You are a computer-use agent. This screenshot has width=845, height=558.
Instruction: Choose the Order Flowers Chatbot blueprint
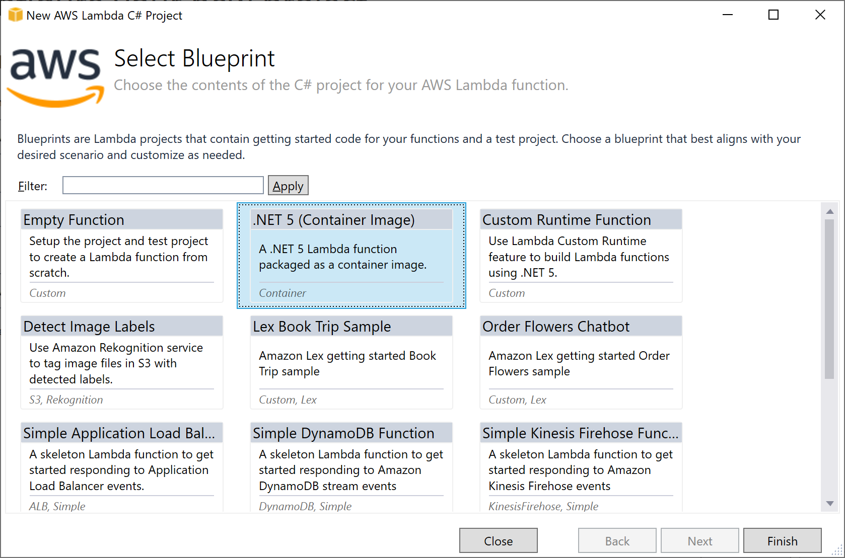pyautogui.click(x=581, y=362)
